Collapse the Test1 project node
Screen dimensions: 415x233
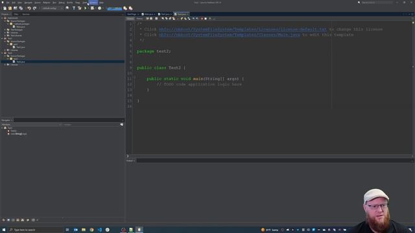[2, 38]
